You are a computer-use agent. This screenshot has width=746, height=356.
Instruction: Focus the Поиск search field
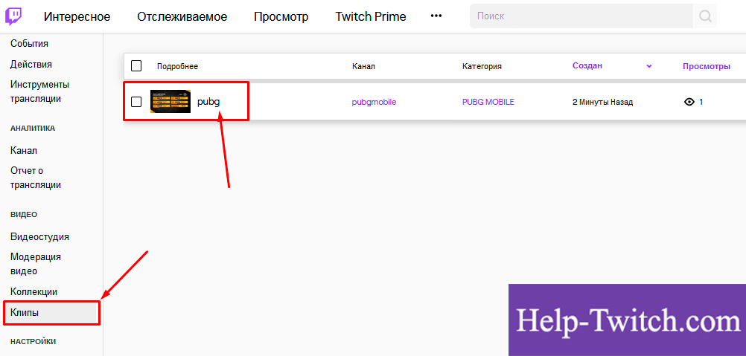click(581, 16)
